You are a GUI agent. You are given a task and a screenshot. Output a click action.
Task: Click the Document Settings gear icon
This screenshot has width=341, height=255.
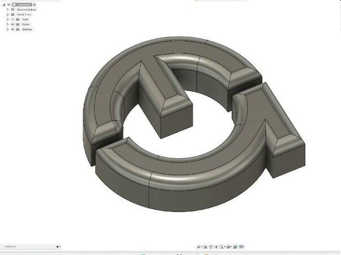click(12, 10)
